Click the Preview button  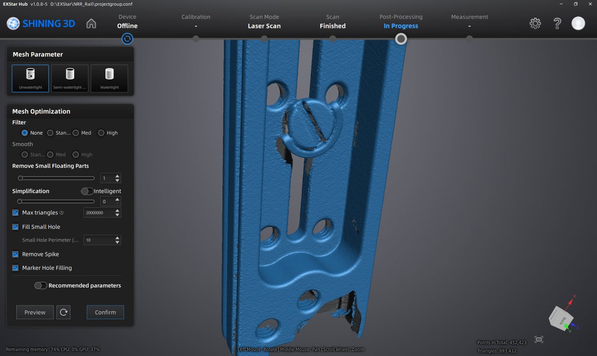point(35,312)
